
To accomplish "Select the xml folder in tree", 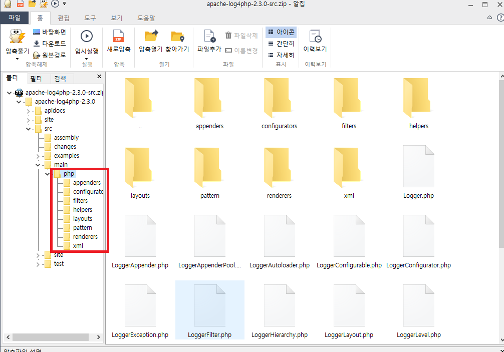I will point(73,246).
